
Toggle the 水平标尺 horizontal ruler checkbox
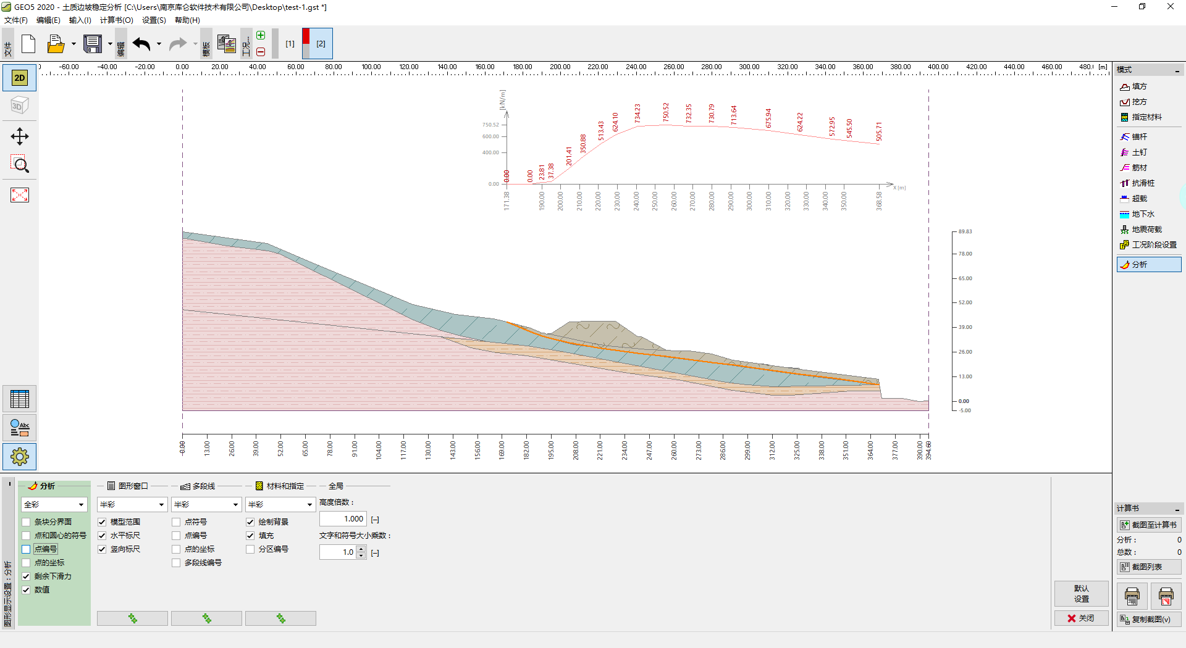coord(103,536)
